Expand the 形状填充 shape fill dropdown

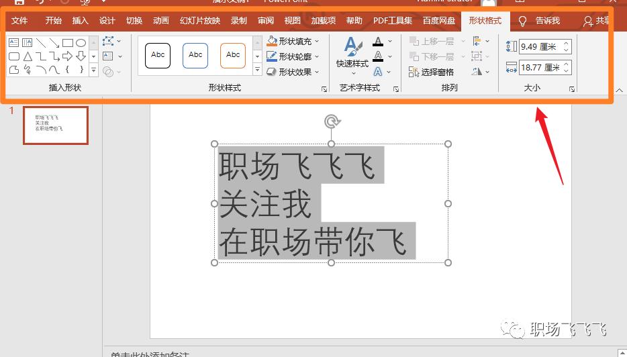point(317,42)
